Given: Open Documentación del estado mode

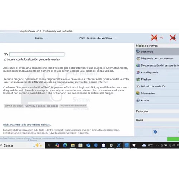Looking at the screenshot, I should (x=157, y=66).
